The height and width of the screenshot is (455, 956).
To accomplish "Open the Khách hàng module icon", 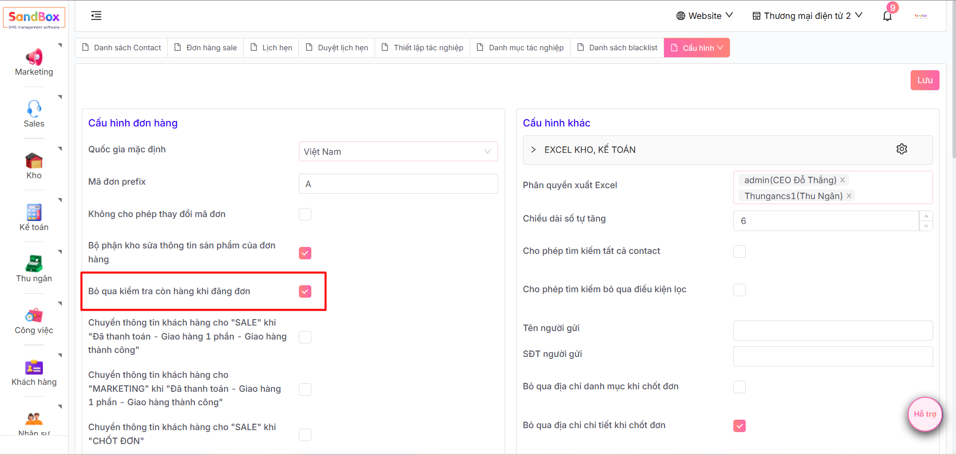I will [x=34, y=367].
